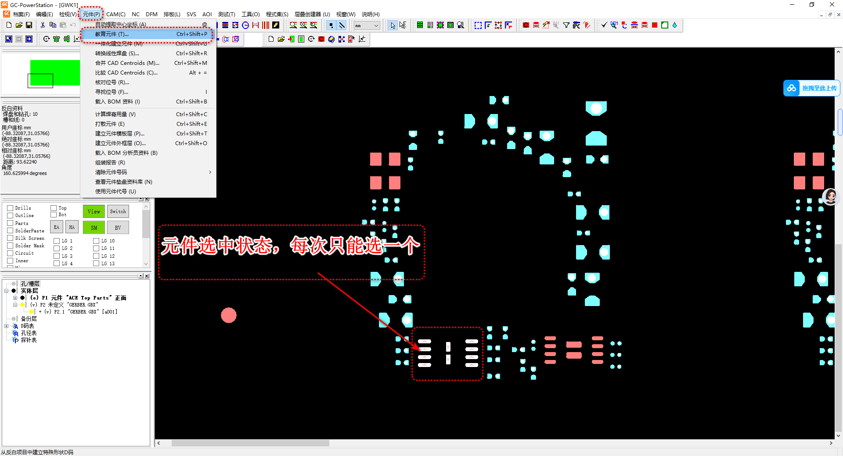Click the funnel filter icon
Image resolution: width=843 pixels, height=456 pixels.
coord(566,25)
